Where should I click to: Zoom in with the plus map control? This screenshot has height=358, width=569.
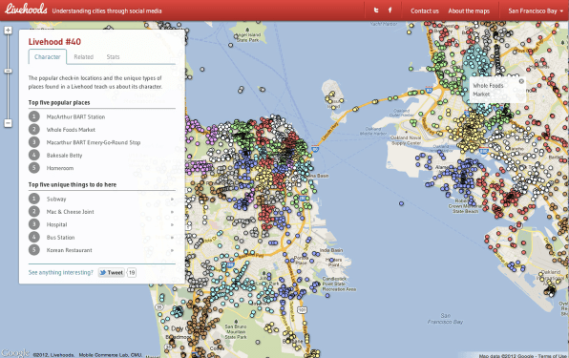click(x=8, y=31)
